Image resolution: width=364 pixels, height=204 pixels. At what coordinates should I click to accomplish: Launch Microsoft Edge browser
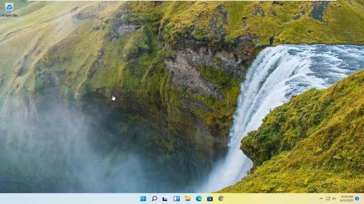198,199
